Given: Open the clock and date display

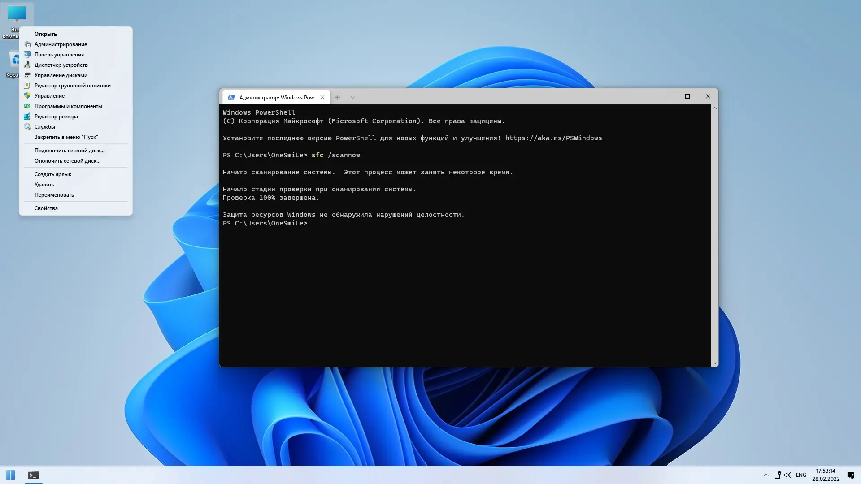Looking at the screenshot, I should coord(826,475).
